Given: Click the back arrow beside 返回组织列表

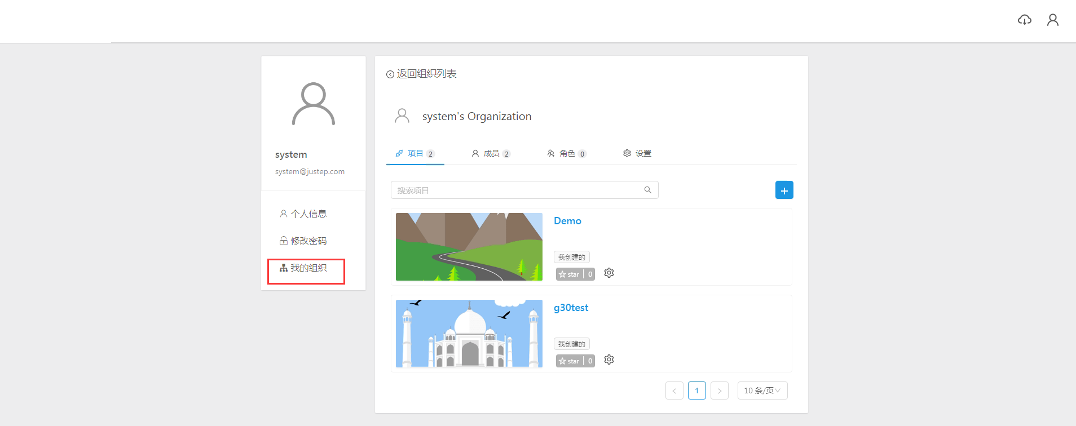Looking at the screenshot, I should coord(390,74).
